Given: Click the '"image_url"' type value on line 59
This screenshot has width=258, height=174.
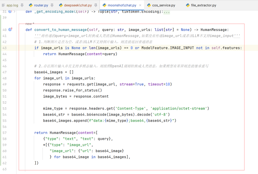Looking at the screenshot, I should (x=79, y=145).
